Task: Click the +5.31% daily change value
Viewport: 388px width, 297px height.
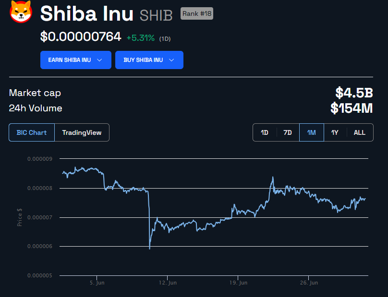Action: coord(140,37)
